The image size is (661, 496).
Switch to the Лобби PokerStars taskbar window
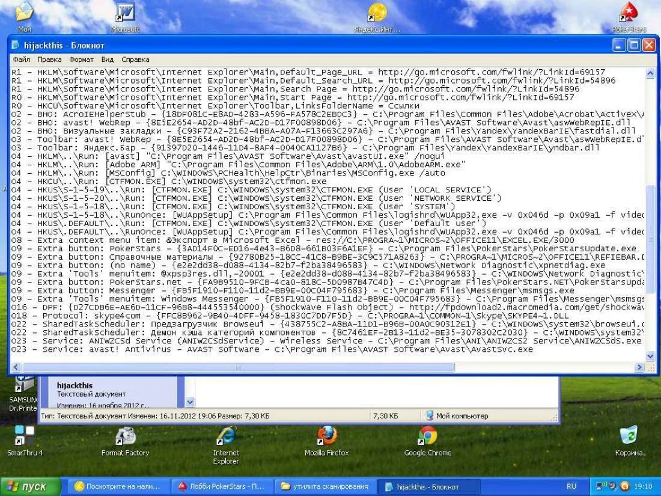tap(221, 486)
